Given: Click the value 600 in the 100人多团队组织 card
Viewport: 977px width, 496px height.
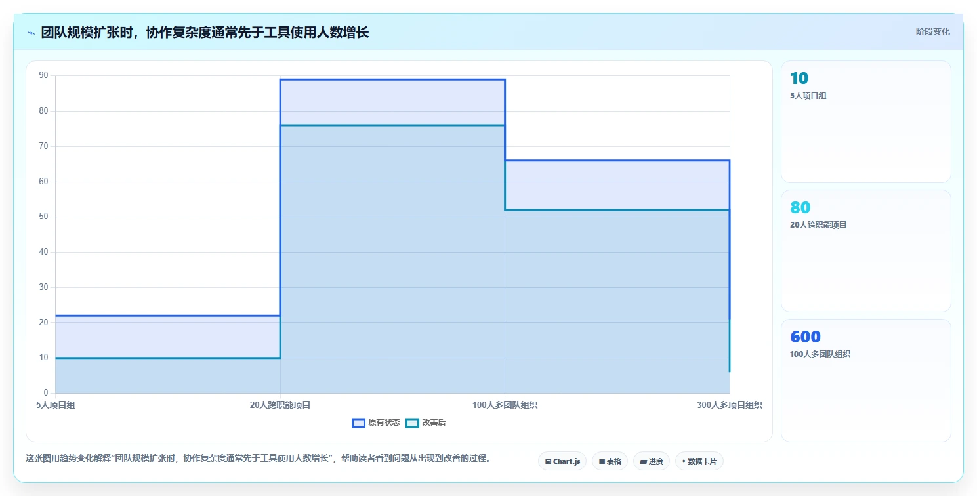Looking at the screenshot, I should pyautogui.click(x=805, y=337).
